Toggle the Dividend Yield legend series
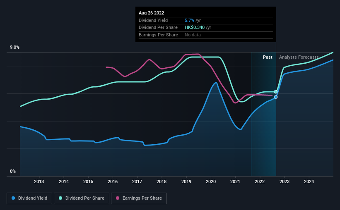 pyautogui.click(x=29, y=198)
